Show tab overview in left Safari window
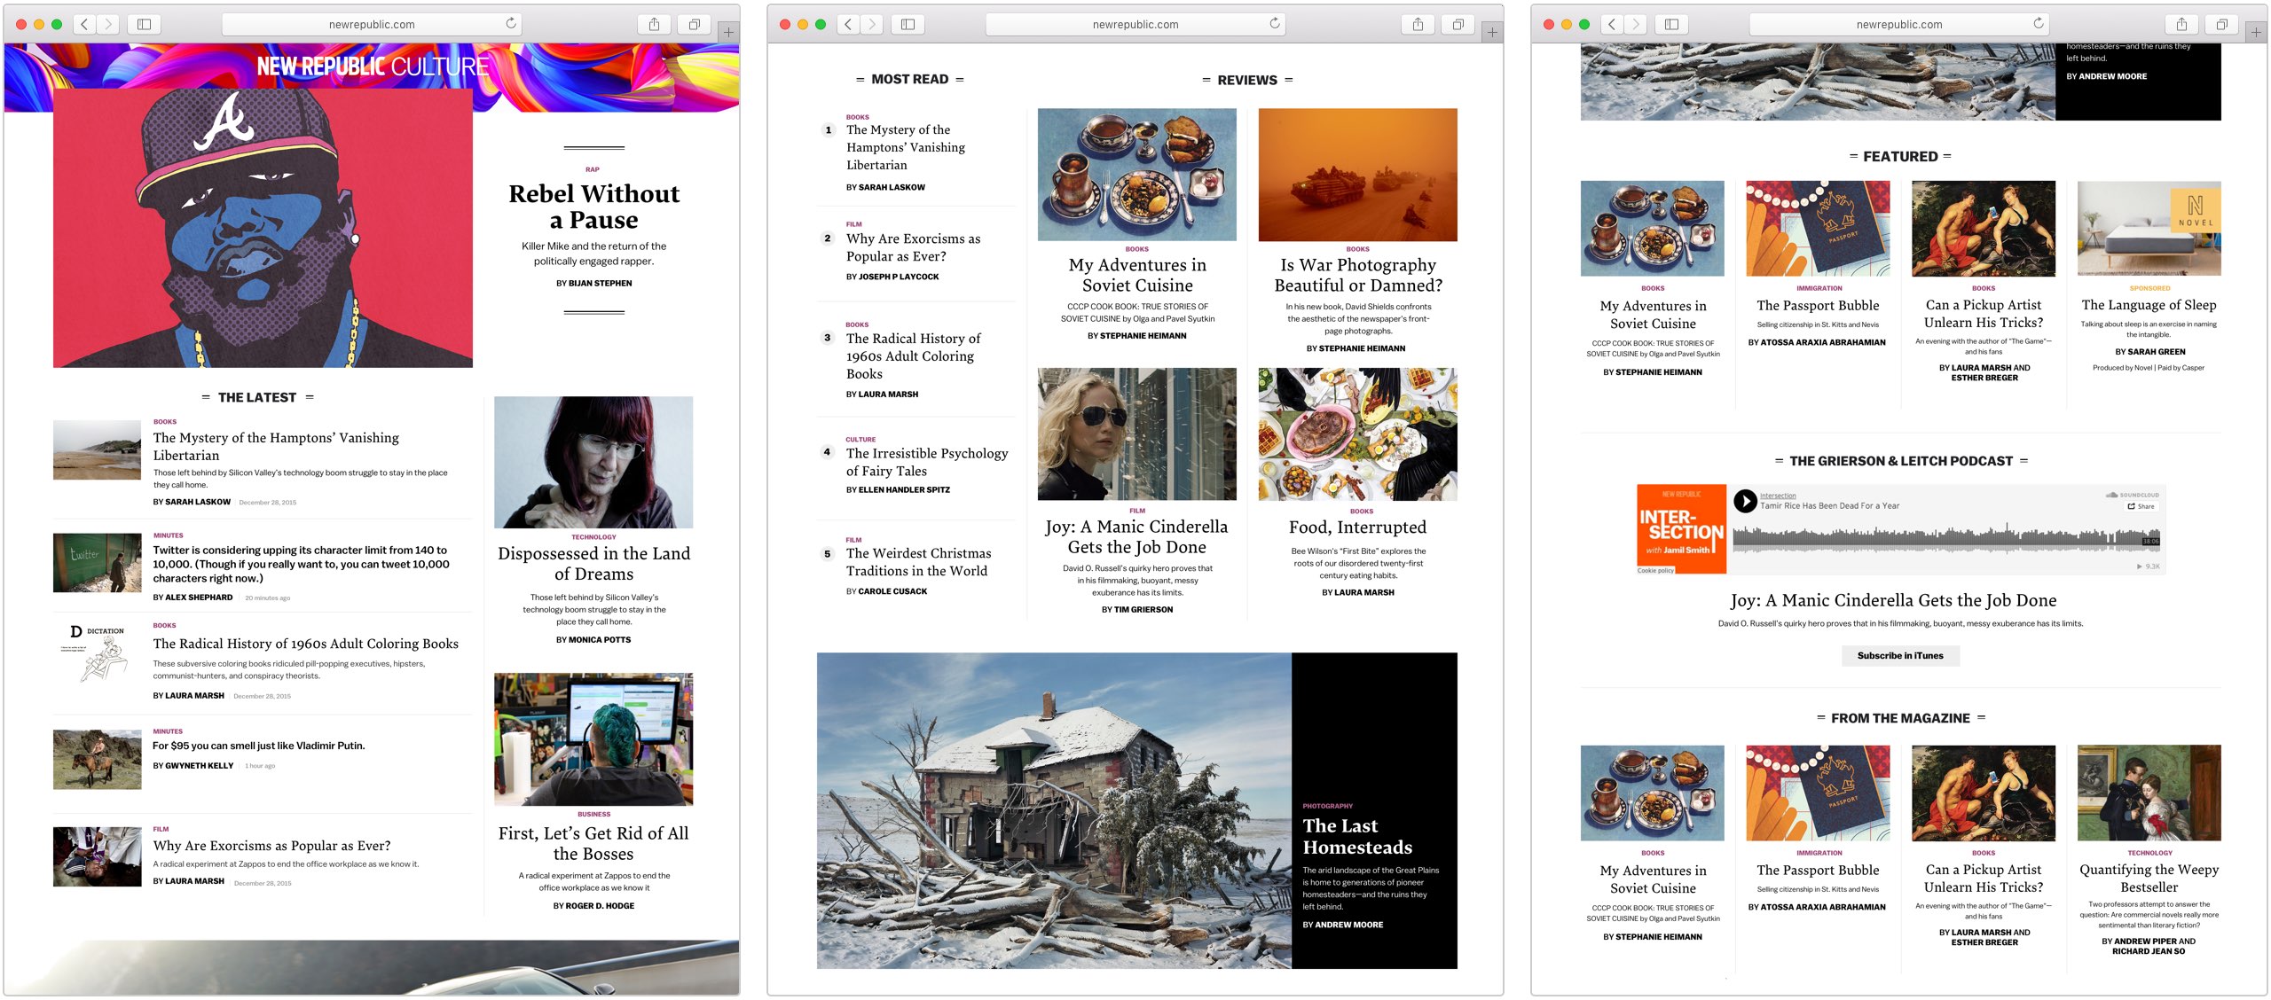 pyautogui.click(x=694, y=24)
